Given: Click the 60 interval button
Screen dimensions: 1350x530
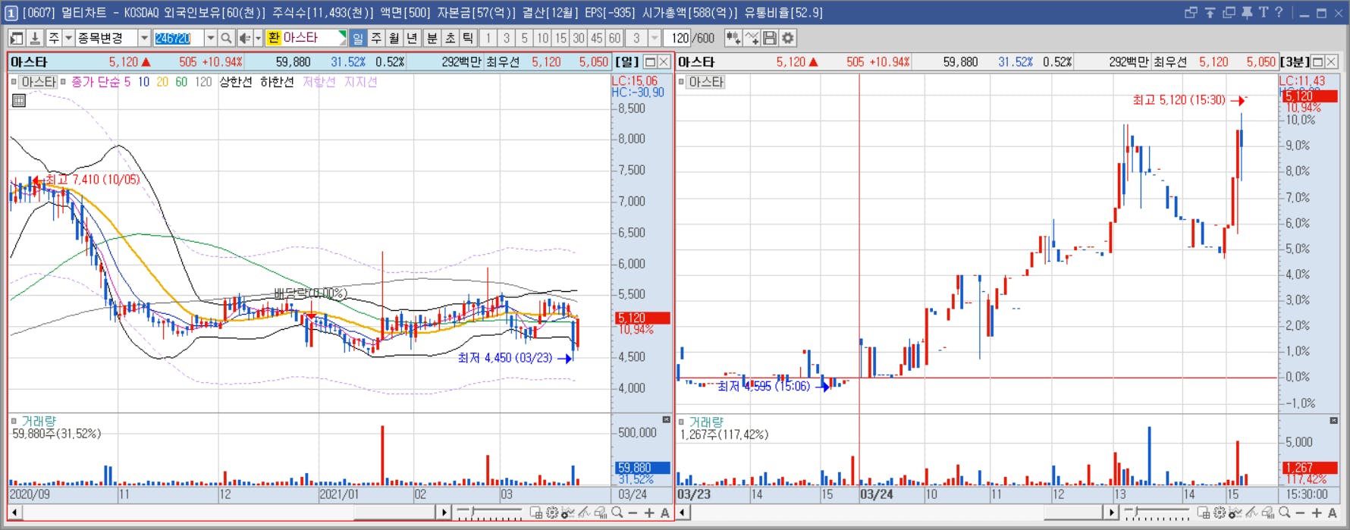Looking at the screenshot, I should pos(614,38).
